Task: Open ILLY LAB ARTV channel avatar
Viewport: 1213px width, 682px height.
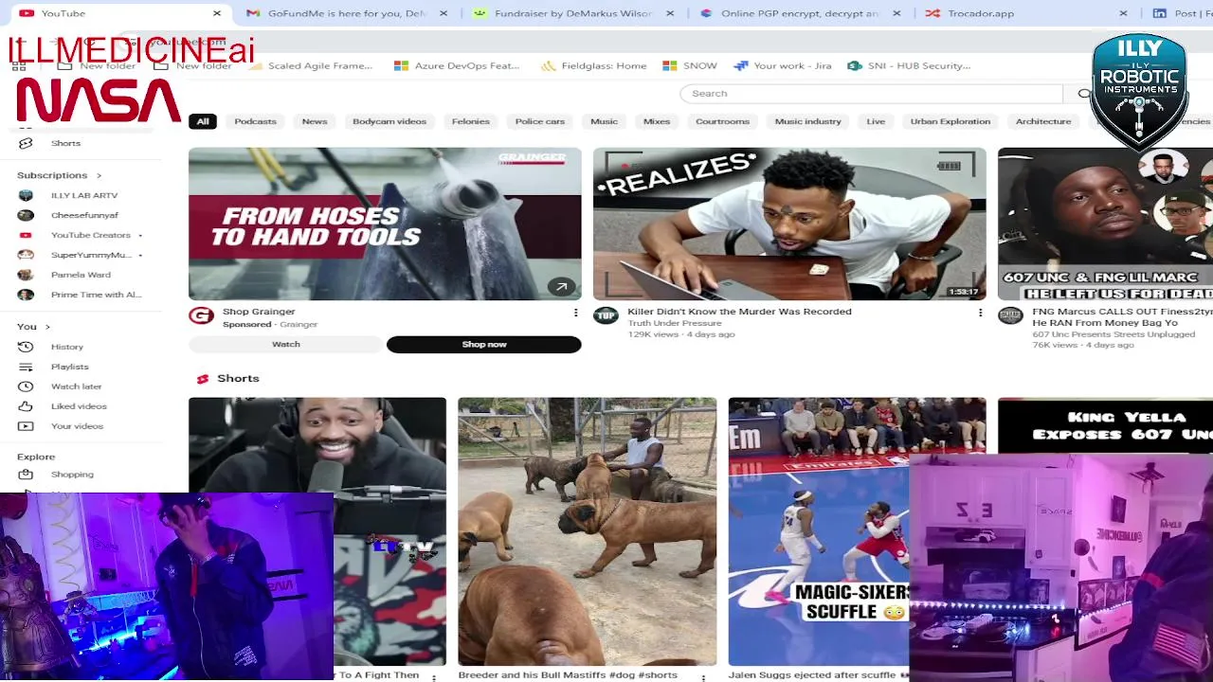Action: coord(26,195)
